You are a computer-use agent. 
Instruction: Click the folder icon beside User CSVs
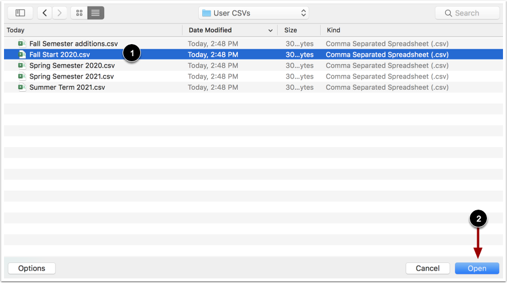click(206, 13)
